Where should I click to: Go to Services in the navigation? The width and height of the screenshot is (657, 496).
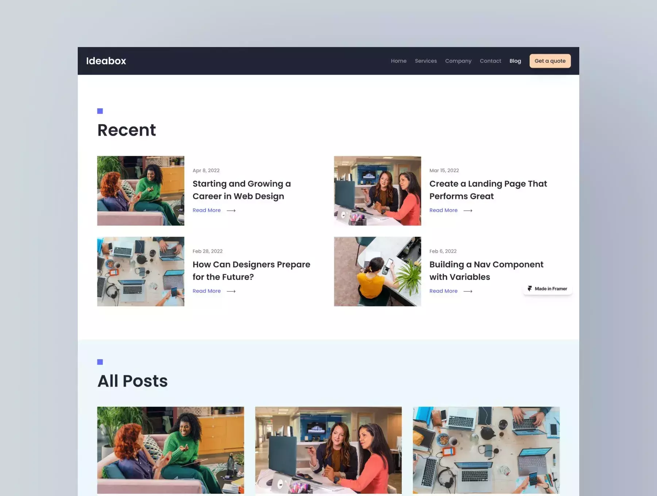[426, 61]
